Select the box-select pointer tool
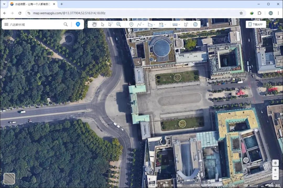 coord(110,24)
